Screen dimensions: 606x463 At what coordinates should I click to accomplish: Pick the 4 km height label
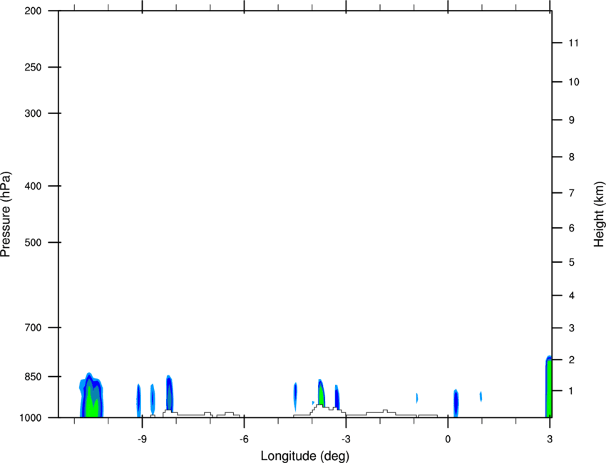pos(572,296)
